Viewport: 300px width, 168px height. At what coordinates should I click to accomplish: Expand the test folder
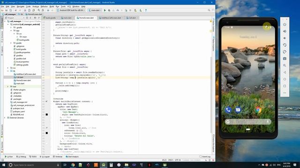coord(8,86)
